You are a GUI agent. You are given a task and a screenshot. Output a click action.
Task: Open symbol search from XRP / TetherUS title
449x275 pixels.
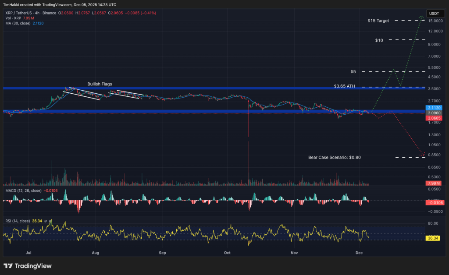[18, 13]
